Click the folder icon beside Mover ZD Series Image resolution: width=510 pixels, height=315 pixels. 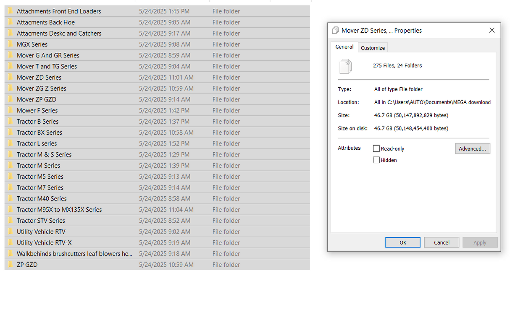coord(10,78)
